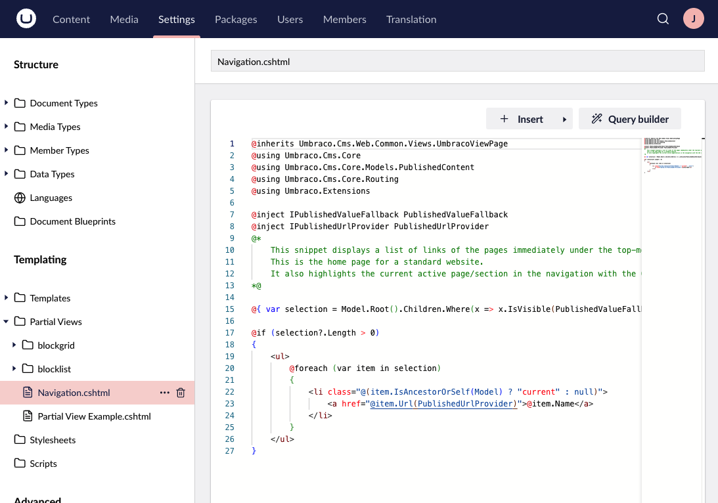Click the Navigation.cshtml file icon

coord(28,393)
